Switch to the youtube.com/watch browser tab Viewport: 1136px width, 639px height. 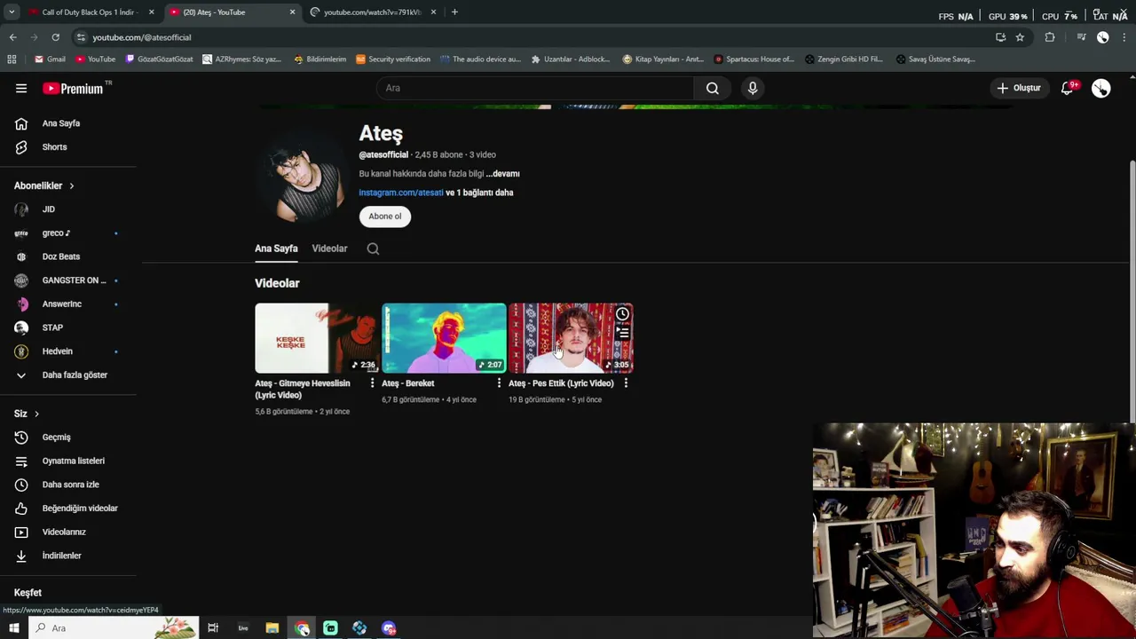click(x=373, y=12)
